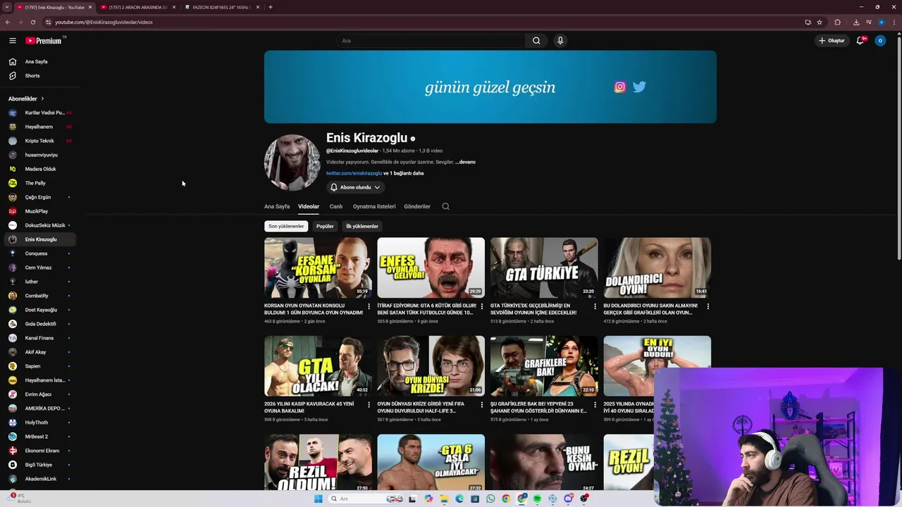Screen dimensions: 902x507
Task: Click the YouTube Premium logo
Action: tap(44, 41)
